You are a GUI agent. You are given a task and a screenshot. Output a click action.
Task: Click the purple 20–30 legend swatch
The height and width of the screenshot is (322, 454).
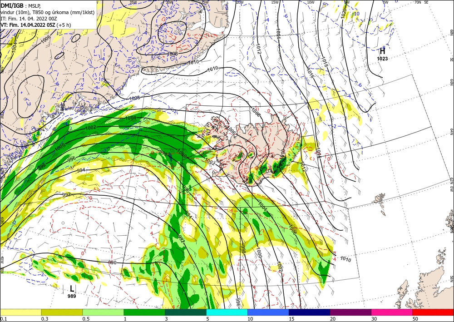pyautogui.click(x=350, y=312)
